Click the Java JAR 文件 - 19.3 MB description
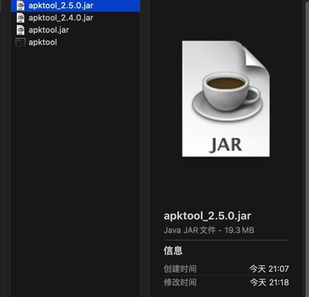The width and height of the screenshot is (309, 297). [x=208, y=230]
